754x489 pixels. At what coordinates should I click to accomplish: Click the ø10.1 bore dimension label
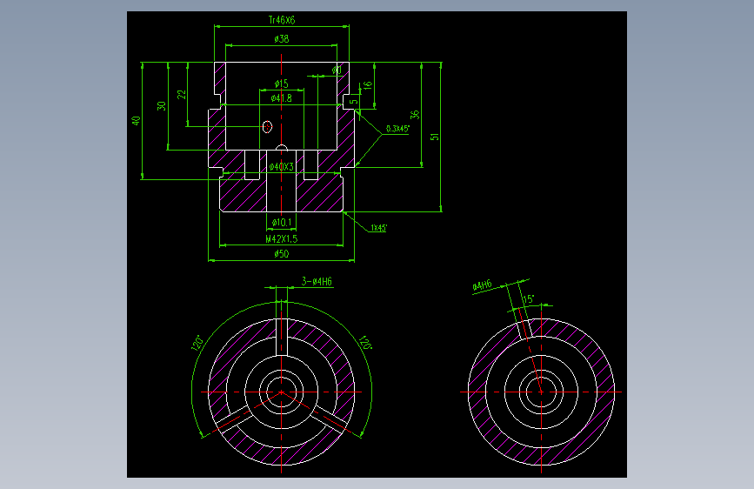pos(281,223)
